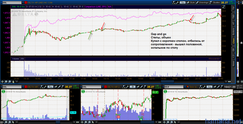Open studies flask icon on $DJI chart

point(222,87)
